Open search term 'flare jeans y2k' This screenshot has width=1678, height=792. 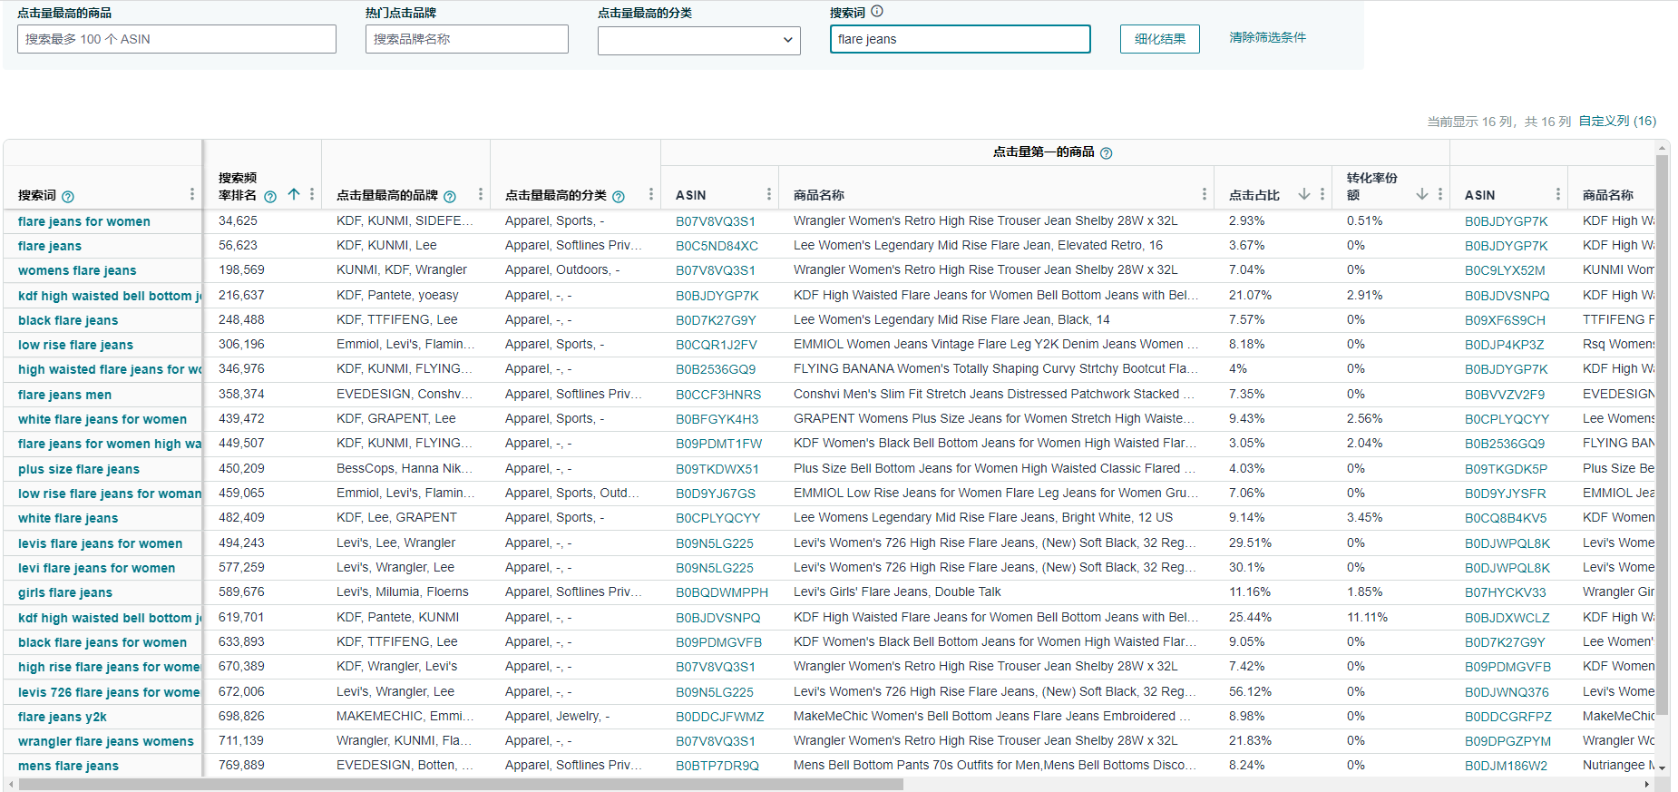pos(63,717)
